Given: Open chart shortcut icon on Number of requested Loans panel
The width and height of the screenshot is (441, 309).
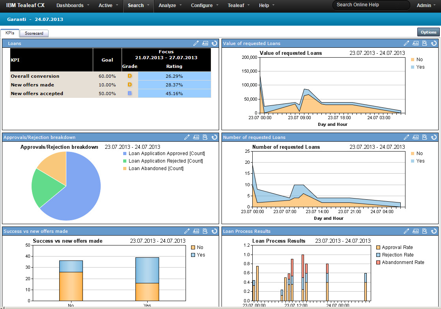Looking at the screenshot, I should (x=415, y=137).
